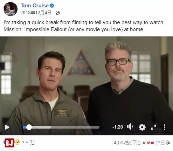Click the buffered part of the timeline bar
This screenshot has height=151, width=173.
click(x=41, y=127)
